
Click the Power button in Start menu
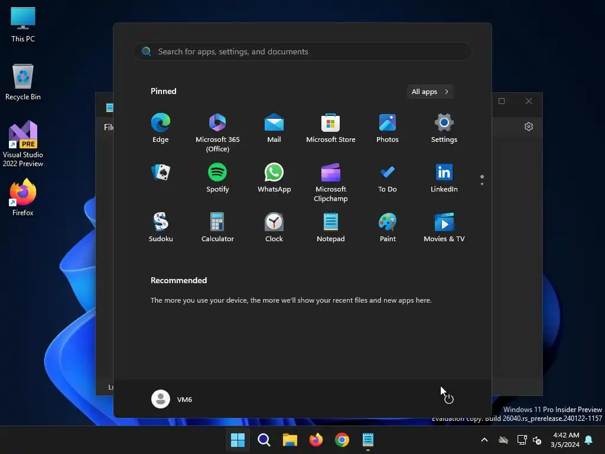point(449,399)
